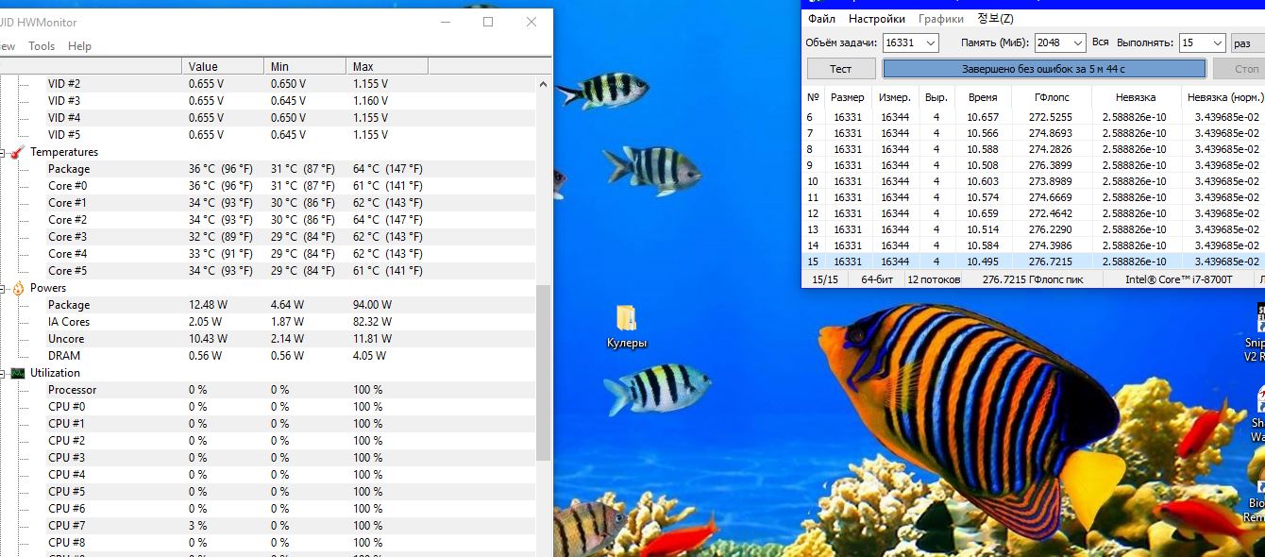This screenshot has width=1265, height=557.
Task: Select the Core #3 temperature row
Action: tap(267, 237)
